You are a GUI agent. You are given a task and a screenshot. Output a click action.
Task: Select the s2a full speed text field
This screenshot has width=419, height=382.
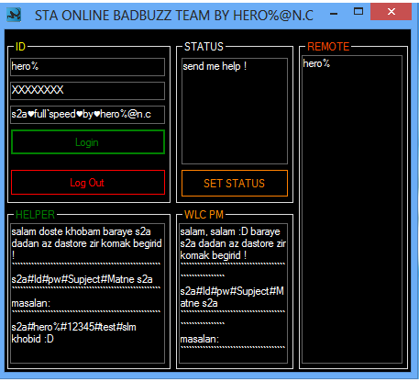[87, 115]
